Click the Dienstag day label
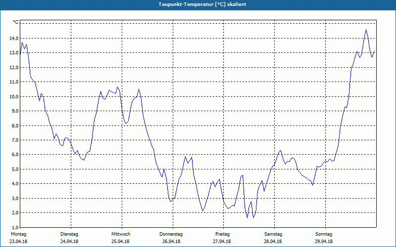The width and height of the screenshot is (396, 247). click(x=69, y=234)
